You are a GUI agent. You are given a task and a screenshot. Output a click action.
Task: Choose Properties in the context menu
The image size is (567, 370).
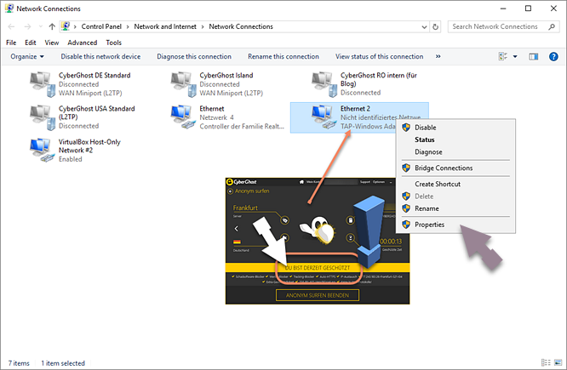point(455,225)
